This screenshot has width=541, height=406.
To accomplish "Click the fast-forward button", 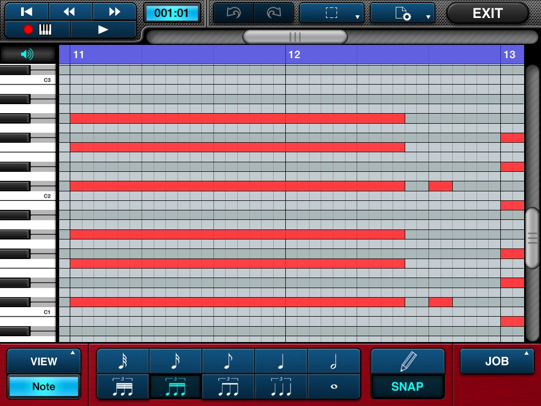I will [x=114, y=12].
